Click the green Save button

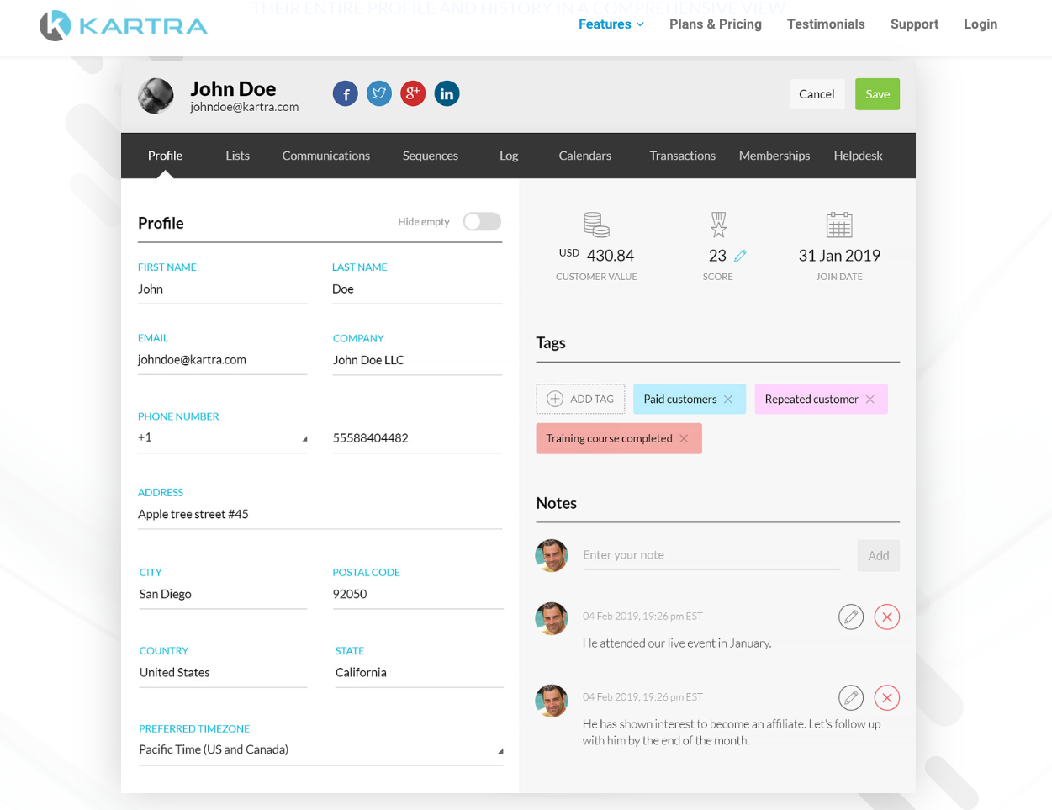(877, 94)
